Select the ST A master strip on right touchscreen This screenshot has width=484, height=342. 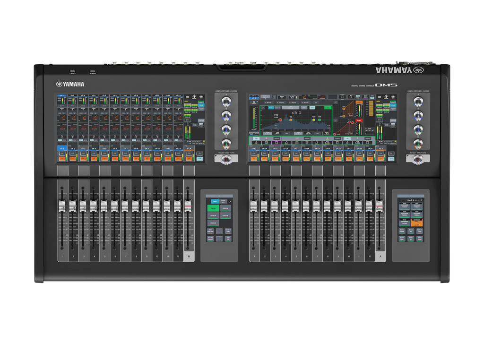coord(380,149)
